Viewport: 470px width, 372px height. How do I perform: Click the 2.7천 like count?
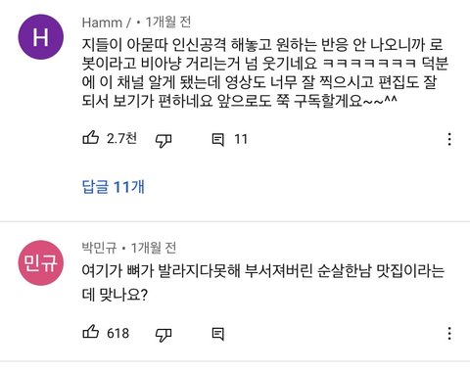(121, 139)
